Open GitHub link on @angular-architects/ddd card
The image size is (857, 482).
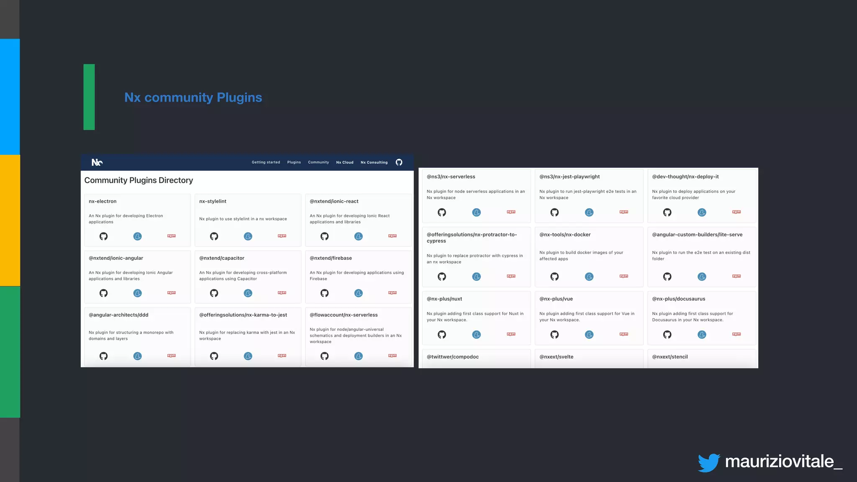(103, 356)
